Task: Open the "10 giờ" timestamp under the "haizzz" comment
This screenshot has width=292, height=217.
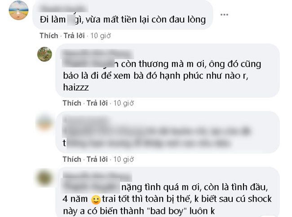Action: point(124,103)
